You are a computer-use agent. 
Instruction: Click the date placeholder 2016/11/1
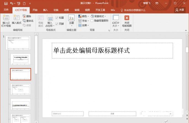68,114
